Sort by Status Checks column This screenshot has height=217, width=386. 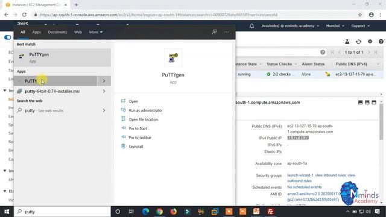click(279, 64)
